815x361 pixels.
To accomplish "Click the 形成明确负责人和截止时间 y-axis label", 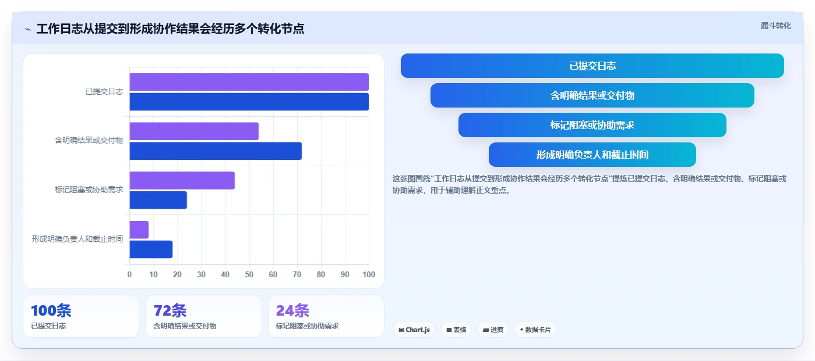I will pos(77,239).
